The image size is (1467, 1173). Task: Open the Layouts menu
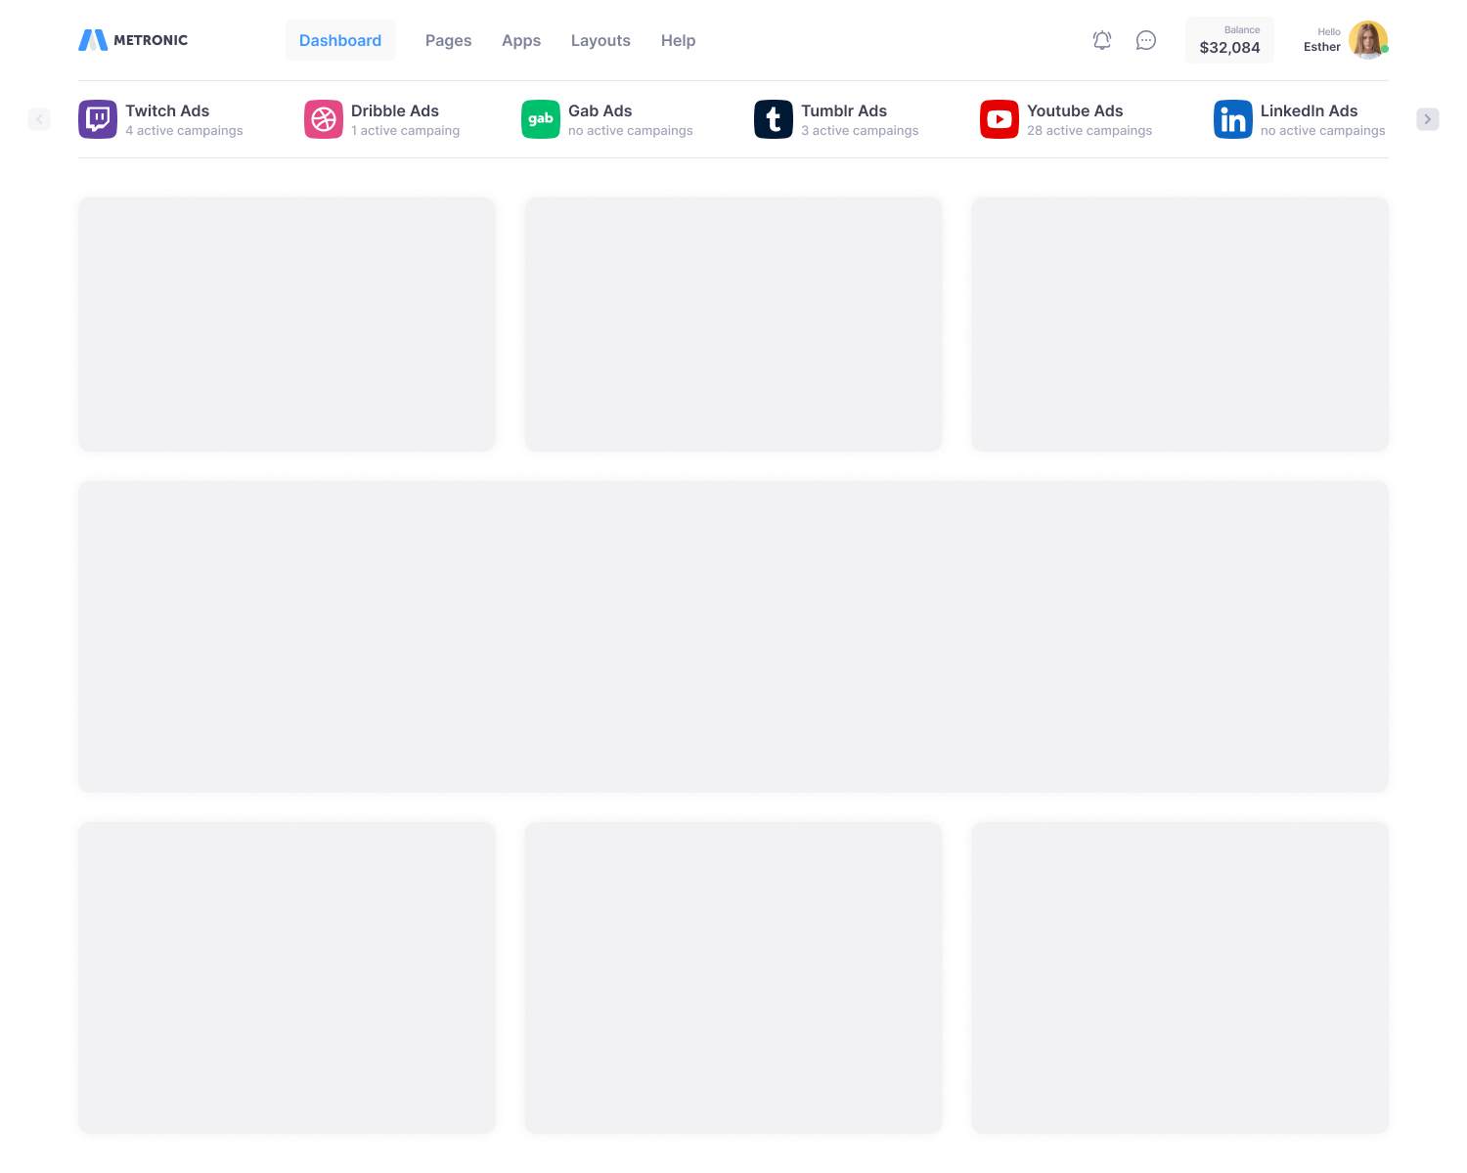coord(600,40)
